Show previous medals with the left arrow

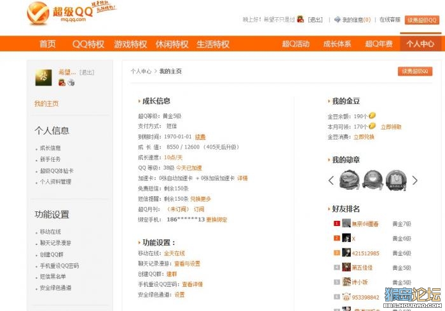pyautogui.click(x=331, y=180)
